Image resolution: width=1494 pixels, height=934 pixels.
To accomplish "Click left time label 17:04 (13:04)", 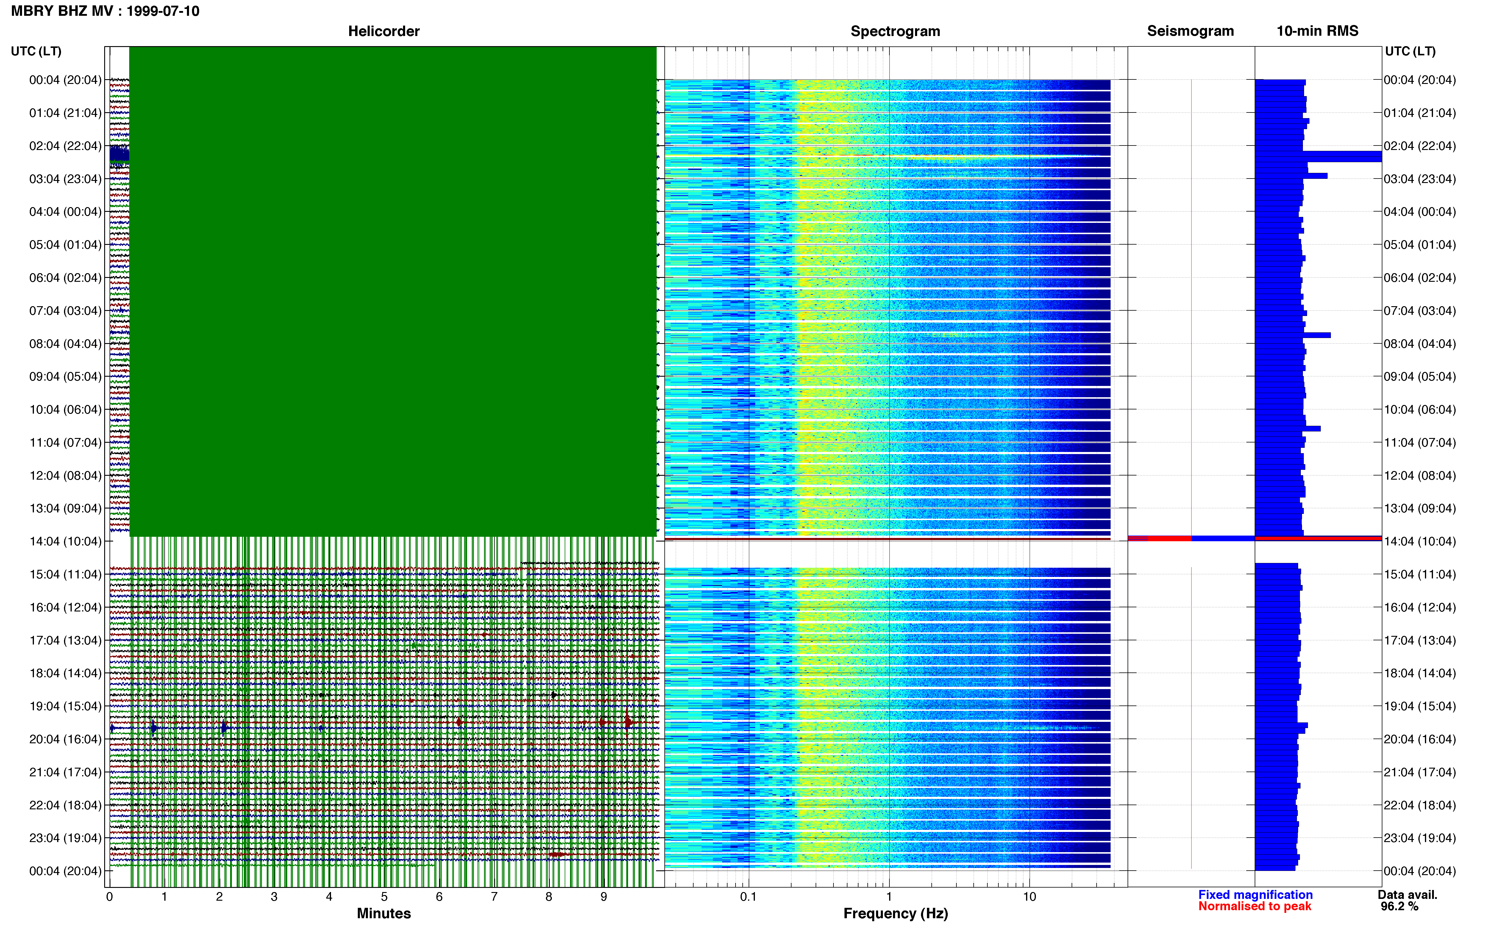I will (x=65, y=640).
